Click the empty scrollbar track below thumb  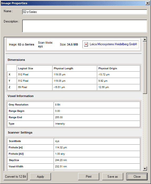pyautogui.click(x=145, y=130)
